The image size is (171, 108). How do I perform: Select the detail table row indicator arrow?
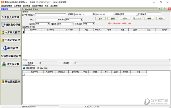click(24, 74)
